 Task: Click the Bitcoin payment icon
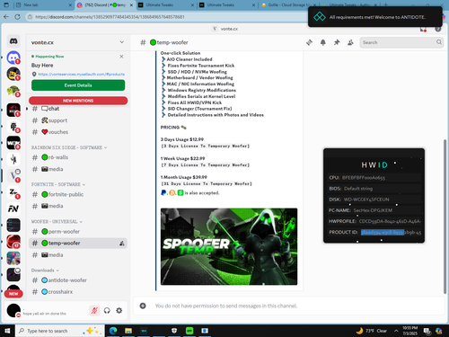click(x=172, y=193)
